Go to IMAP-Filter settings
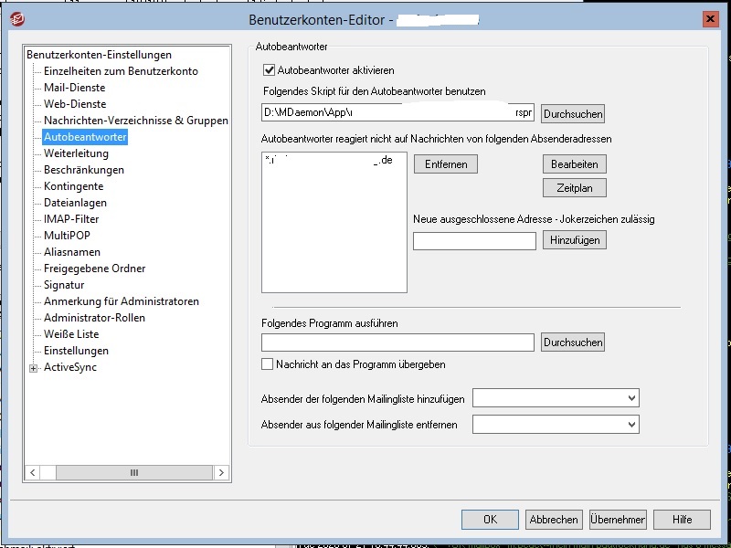This screenshot has width=731, height=548. [71, 219]
